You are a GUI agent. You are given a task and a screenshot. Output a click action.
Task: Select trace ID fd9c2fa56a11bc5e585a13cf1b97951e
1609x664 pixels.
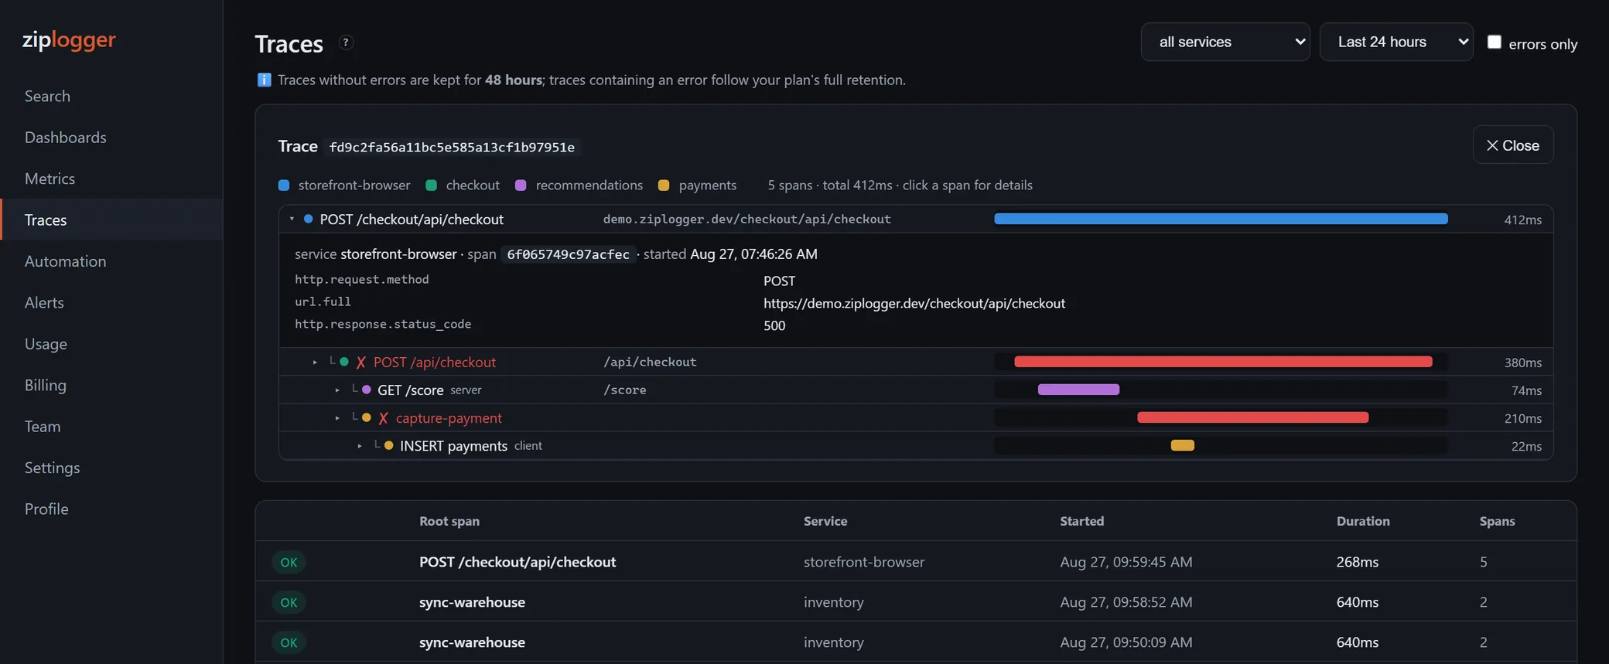(452, 147)
